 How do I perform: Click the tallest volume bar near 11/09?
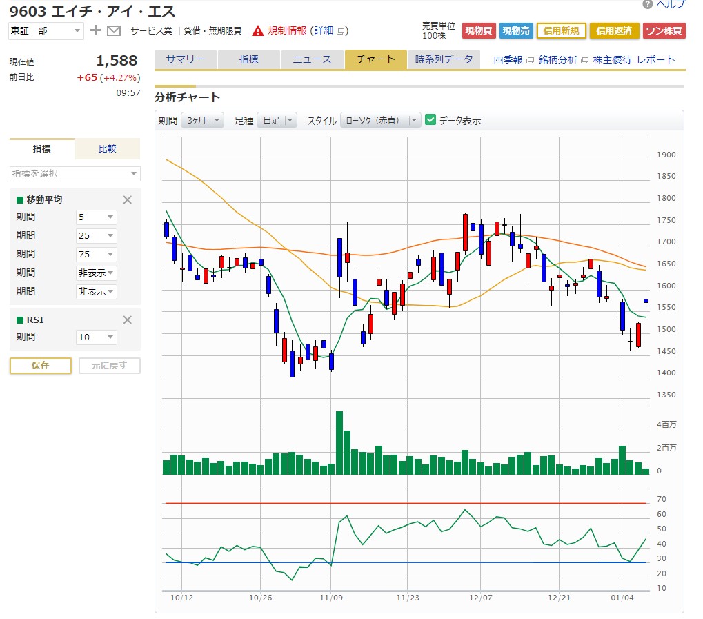[339, 443]
